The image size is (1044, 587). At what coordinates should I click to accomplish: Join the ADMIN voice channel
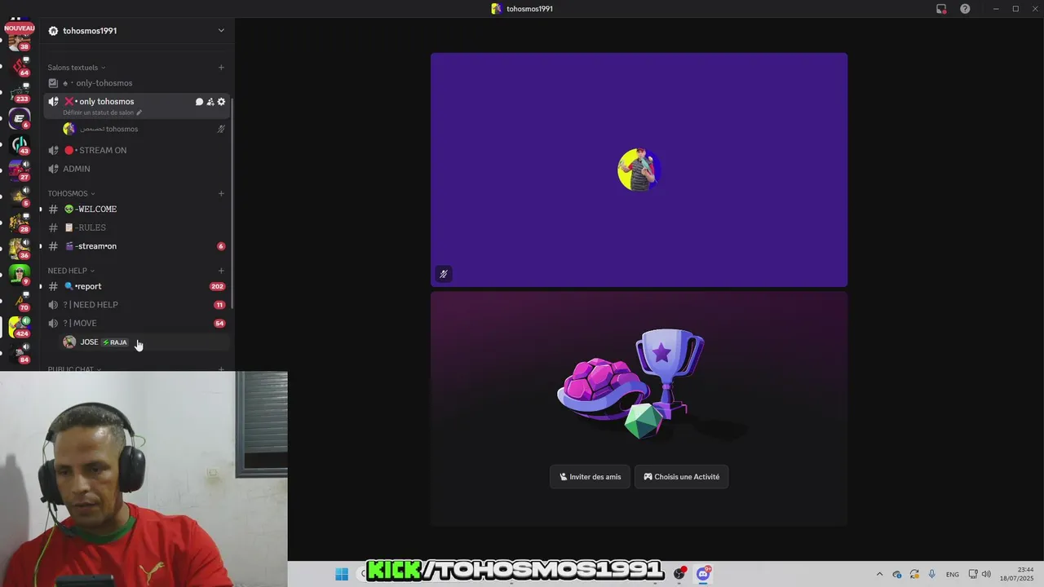click(x=137, y=169)
